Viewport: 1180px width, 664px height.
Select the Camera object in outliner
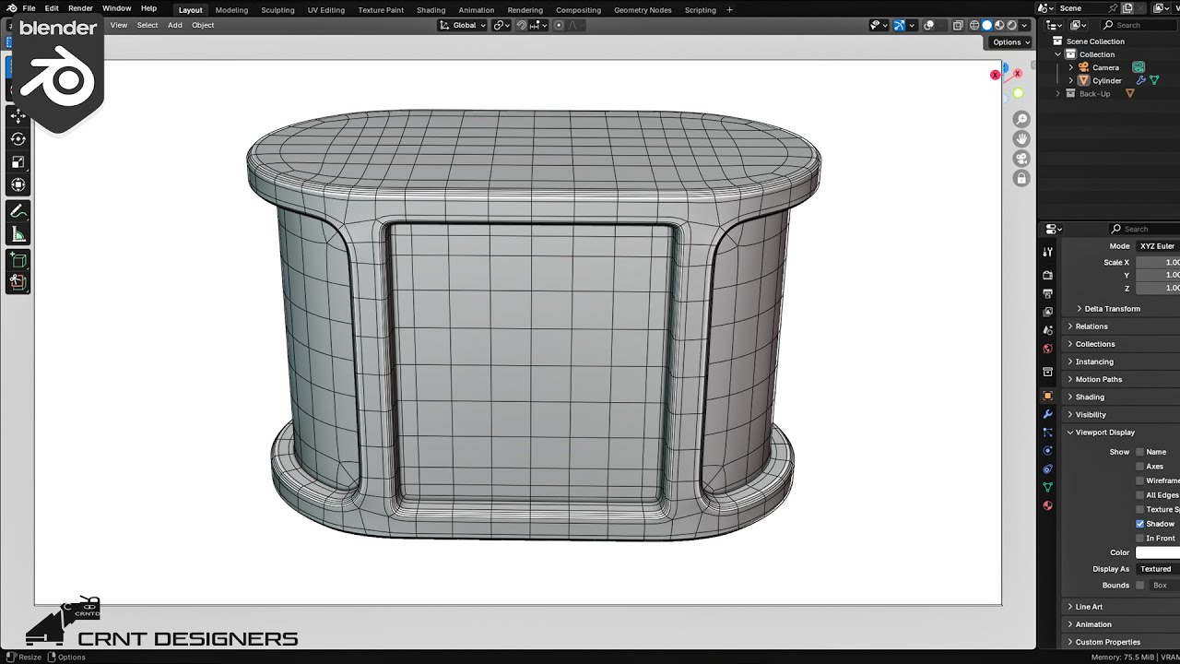1105,67
